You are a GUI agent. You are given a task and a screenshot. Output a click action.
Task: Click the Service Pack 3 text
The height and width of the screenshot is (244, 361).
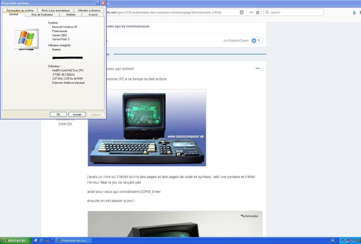click(61, 39)
